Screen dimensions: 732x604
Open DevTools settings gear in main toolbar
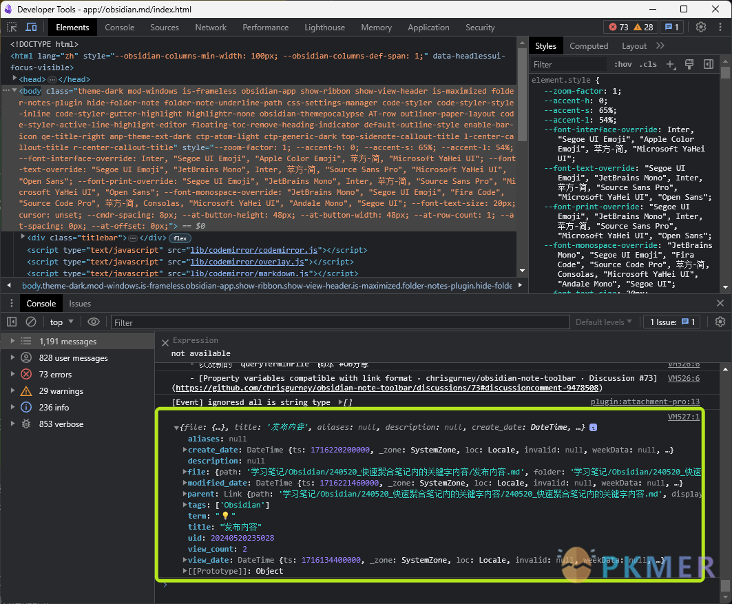701,27
